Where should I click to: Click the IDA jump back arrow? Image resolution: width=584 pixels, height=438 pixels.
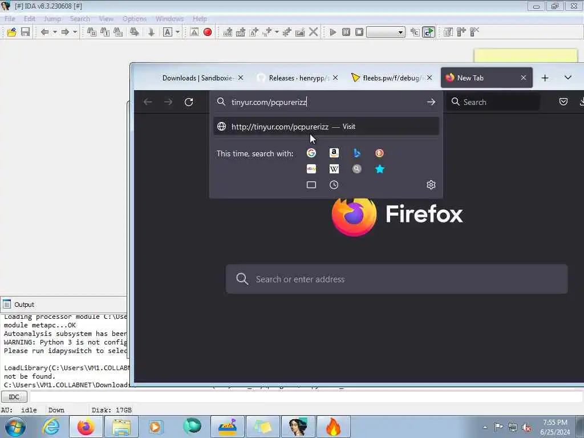point(44,32)
